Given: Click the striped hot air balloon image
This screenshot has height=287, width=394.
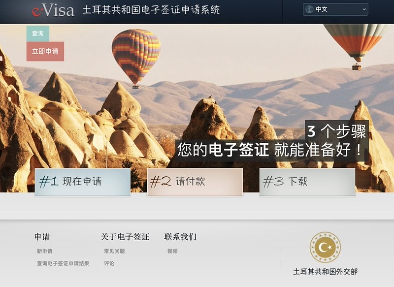Looking at the screenshot, I should click(x=136, y=59).
